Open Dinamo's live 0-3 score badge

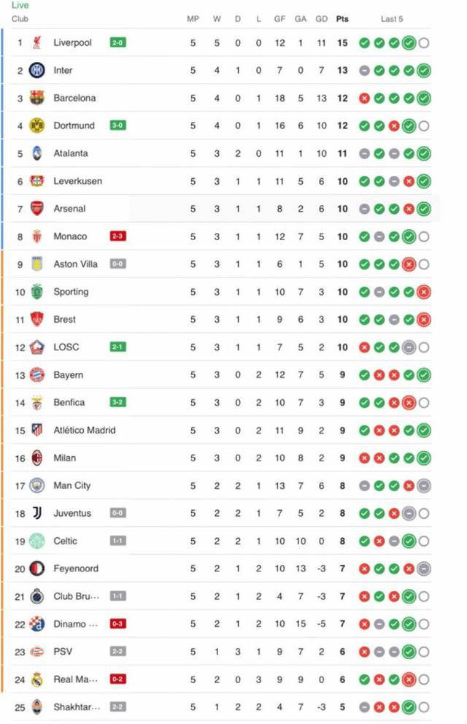point(117,624)
